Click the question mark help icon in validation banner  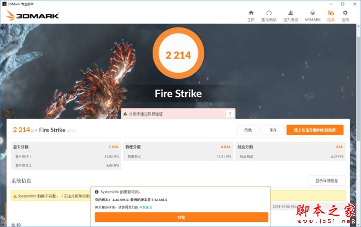pyautogui.click(x=230, y=113)
